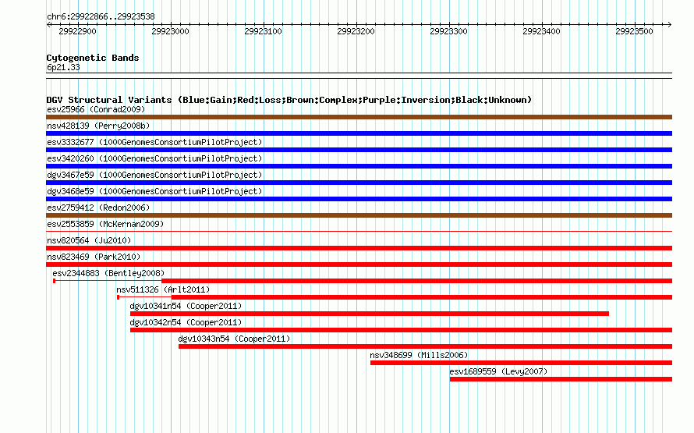Click the red nsv348699 loss bar
This screenshot has height=433, width=694.
pyautogui.click(x=522, y=363)
